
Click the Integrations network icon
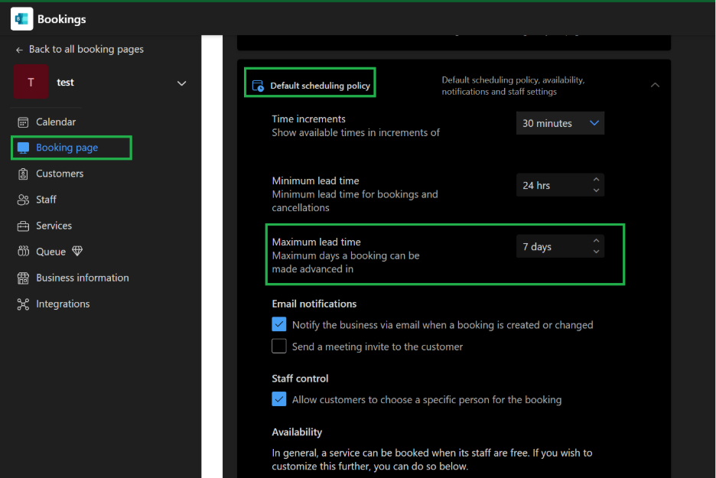click(x=23, y=304)
